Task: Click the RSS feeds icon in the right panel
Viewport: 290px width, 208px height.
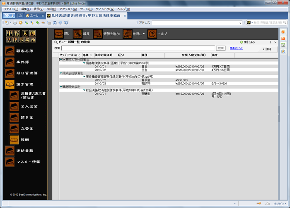Action: [x=283, y=38]
